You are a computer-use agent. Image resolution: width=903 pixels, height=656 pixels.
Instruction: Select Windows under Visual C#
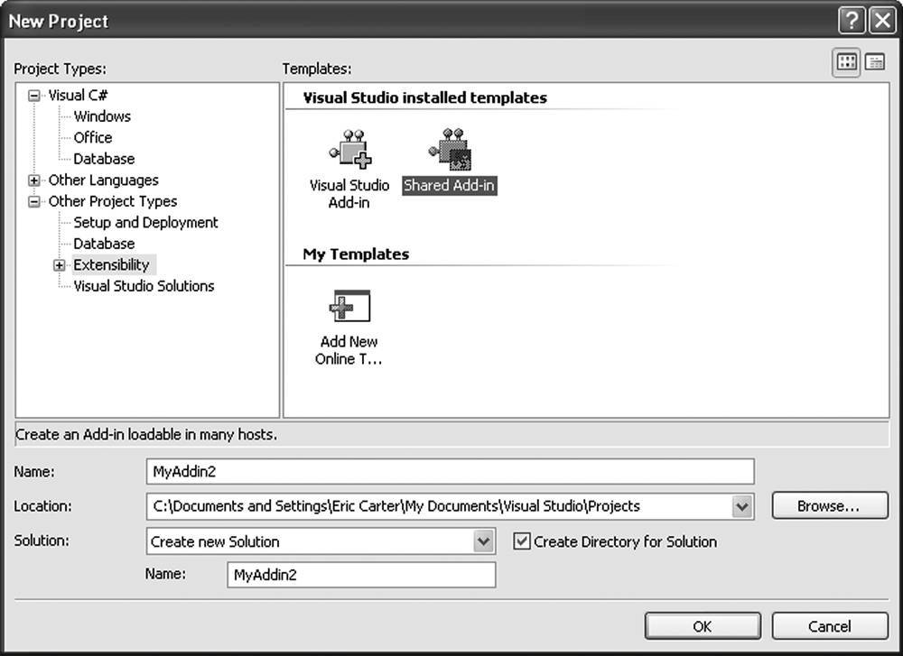(102, 116)
